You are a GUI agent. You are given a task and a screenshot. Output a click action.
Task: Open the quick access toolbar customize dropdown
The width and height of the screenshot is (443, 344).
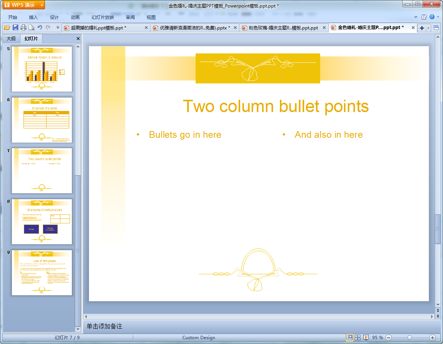(58, 28)
